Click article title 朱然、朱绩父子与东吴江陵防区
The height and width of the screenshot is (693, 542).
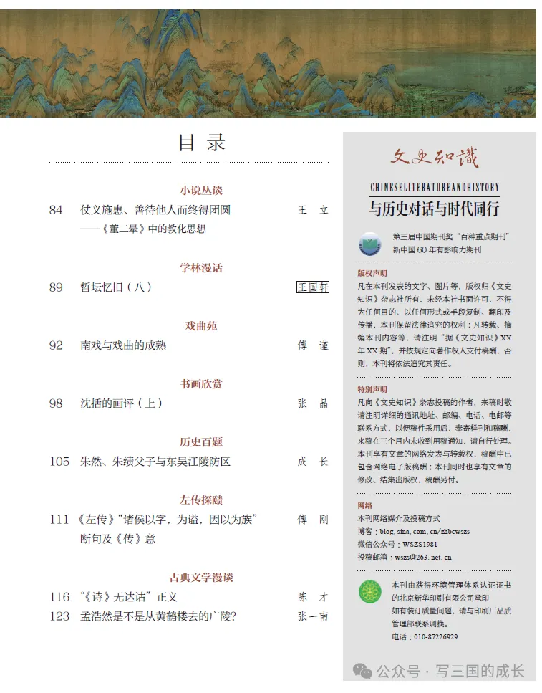155,462
